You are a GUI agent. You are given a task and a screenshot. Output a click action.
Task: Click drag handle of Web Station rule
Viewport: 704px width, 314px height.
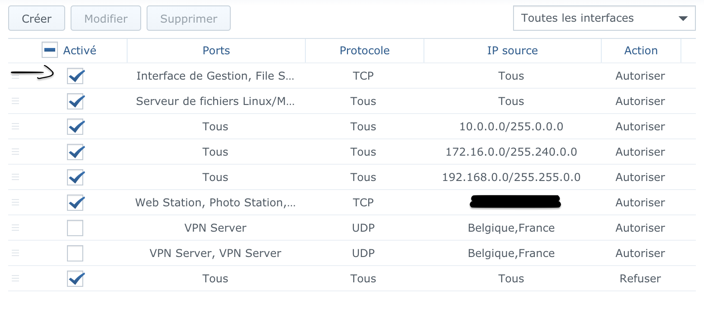coord(15,203)
